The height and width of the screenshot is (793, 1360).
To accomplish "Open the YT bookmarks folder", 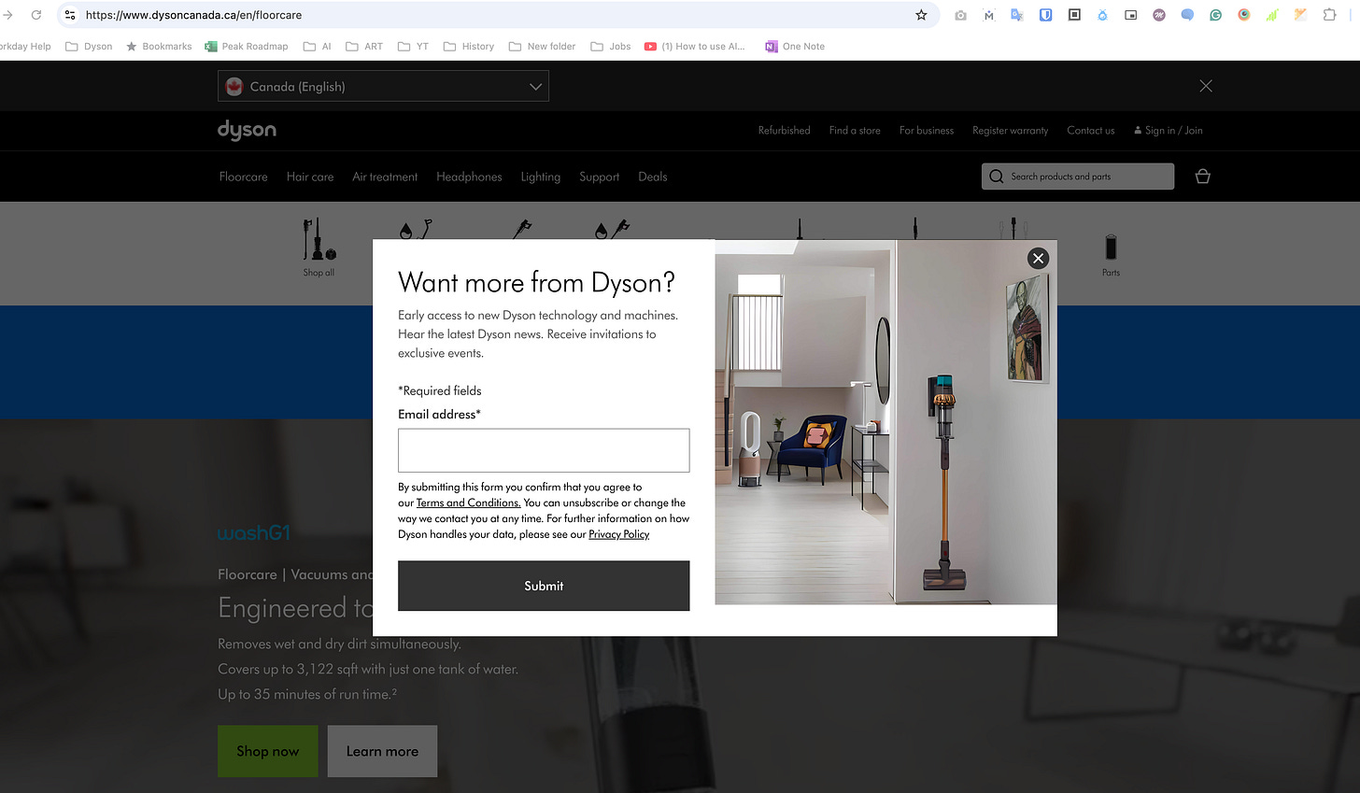I will click(x=413, y=46).
